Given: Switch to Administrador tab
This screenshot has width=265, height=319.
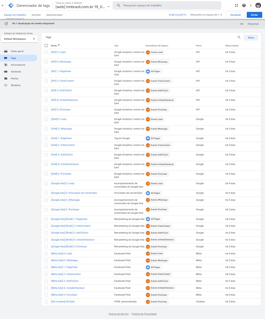Looking at the screenshot, I should click(54, 15).
